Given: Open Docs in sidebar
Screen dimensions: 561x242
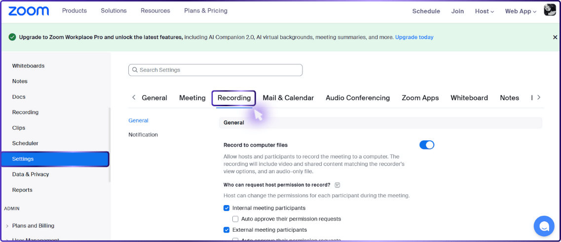Looking at the screenshot, I should coord(19,97).
